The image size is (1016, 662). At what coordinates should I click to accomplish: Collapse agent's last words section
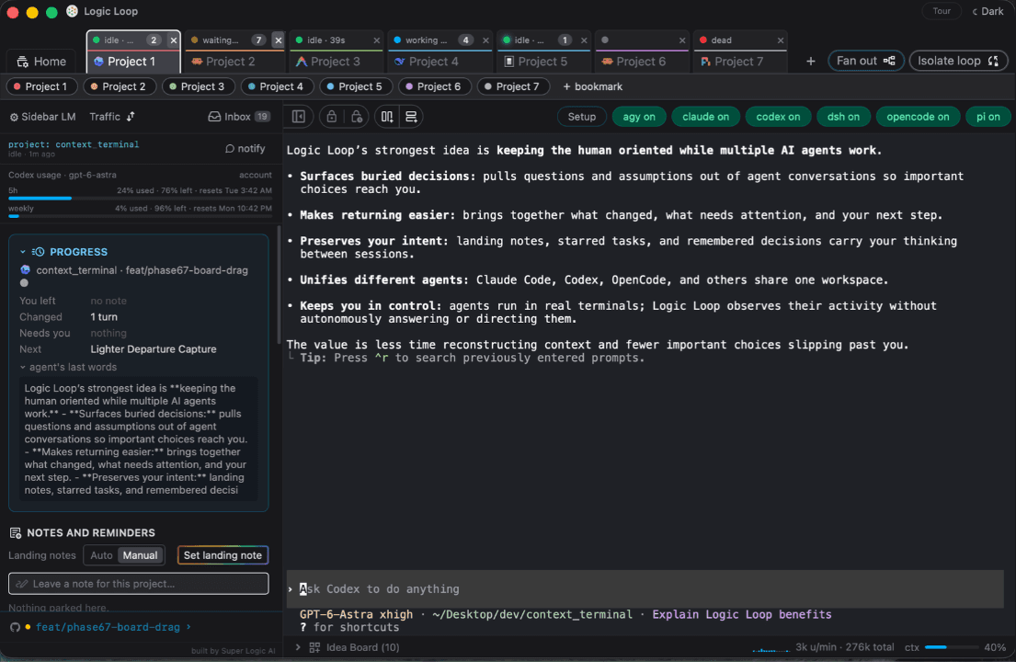pos(68,367)
